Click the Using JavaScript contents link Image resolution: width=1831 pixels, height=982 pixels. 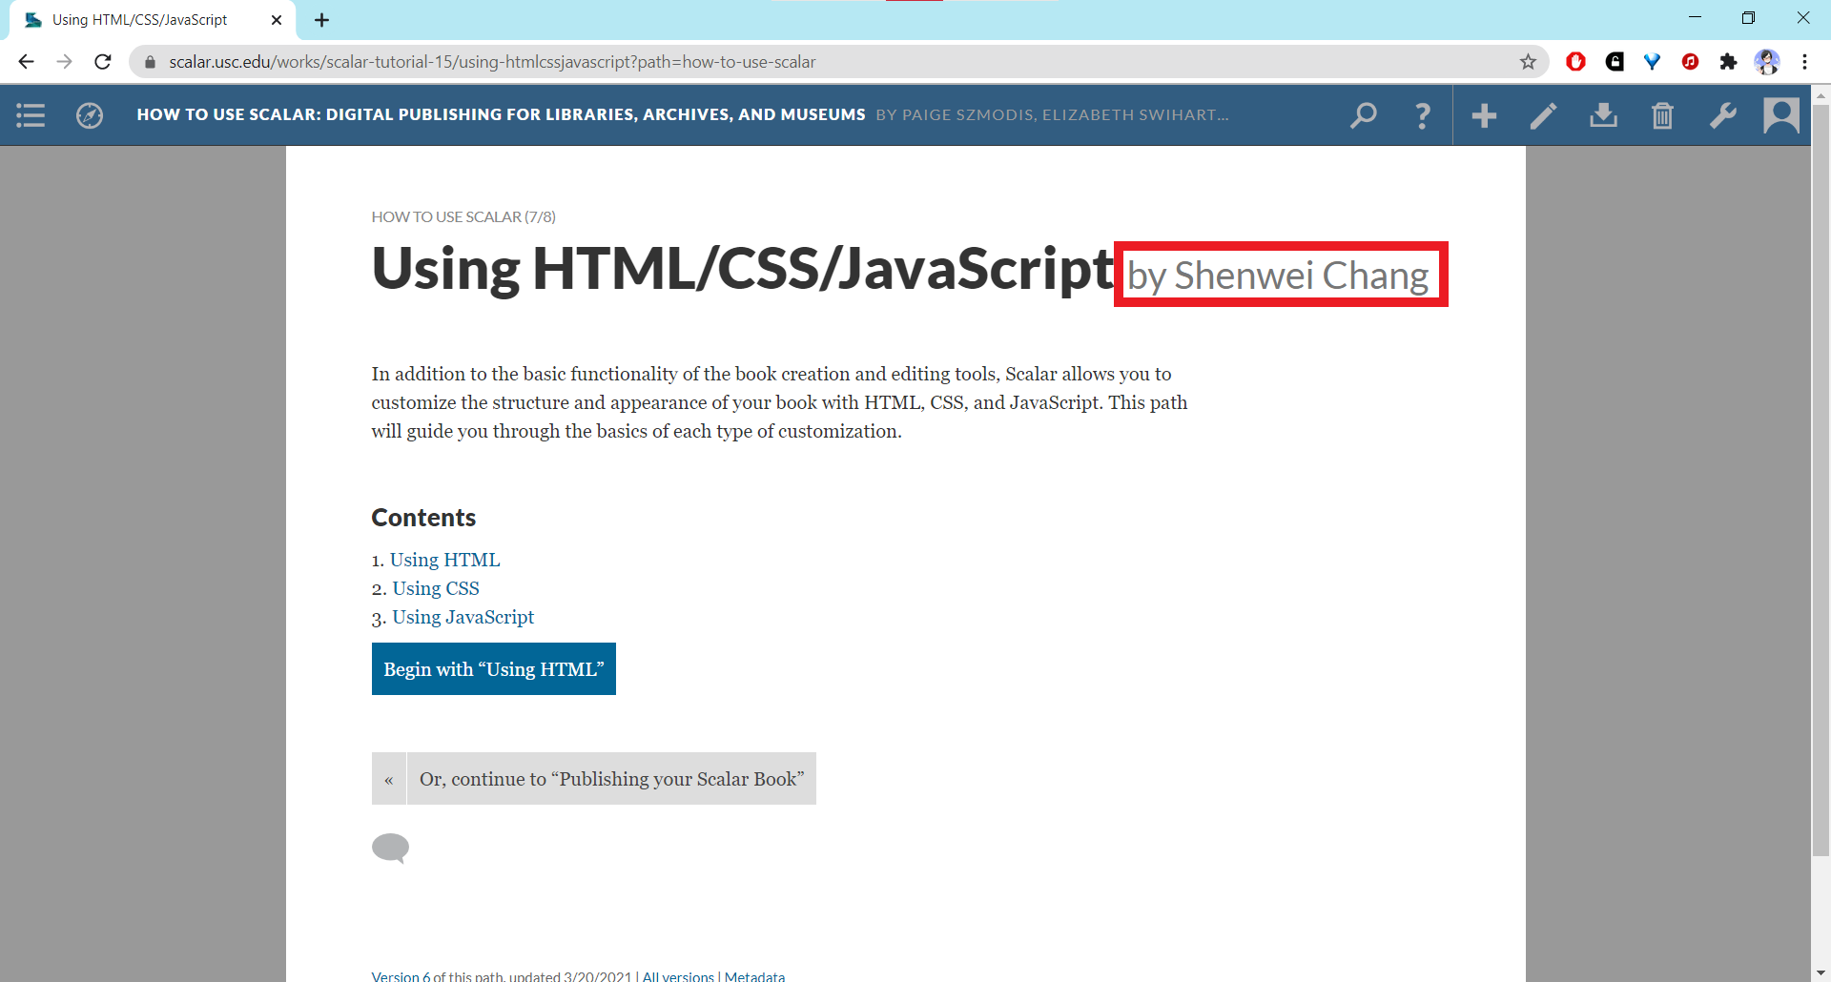[463, 617]
